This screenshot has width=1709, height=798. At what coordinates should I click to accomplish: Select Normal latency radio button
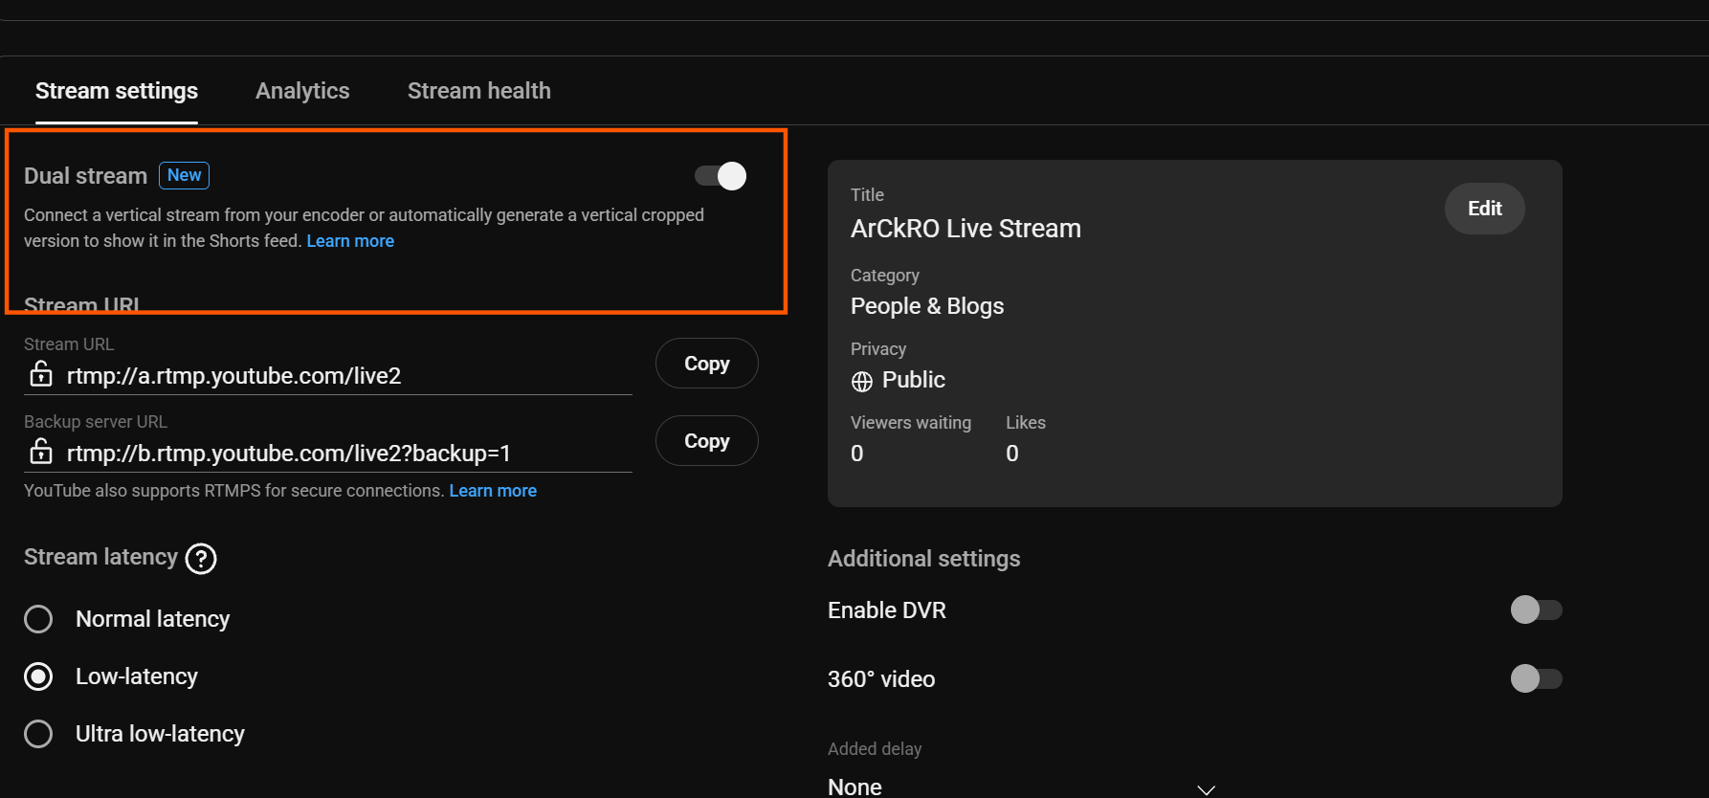click(38, 619)
